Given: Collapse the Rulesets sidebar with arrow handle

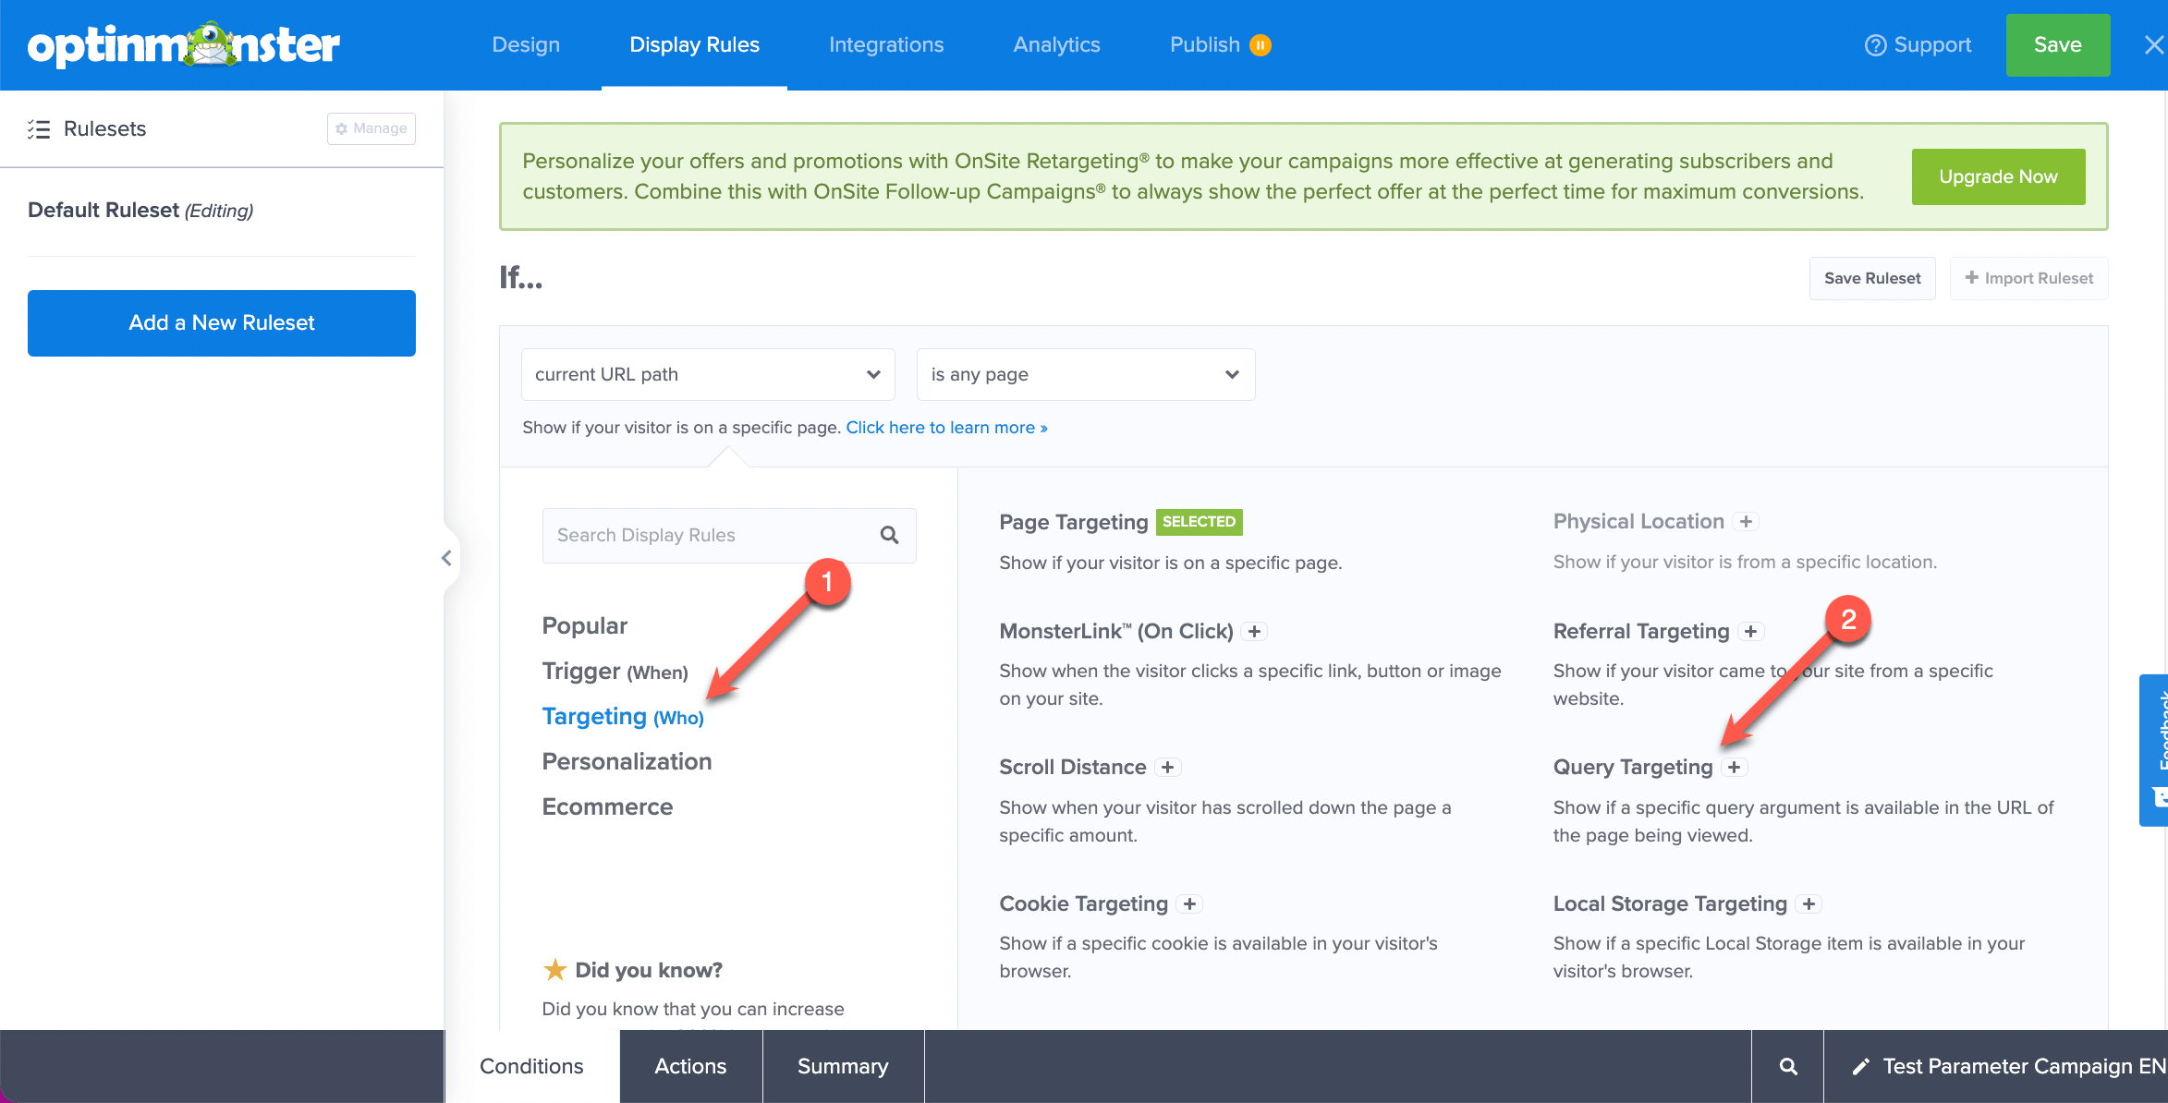Looking at the screenshot, I should pos(447,558).
